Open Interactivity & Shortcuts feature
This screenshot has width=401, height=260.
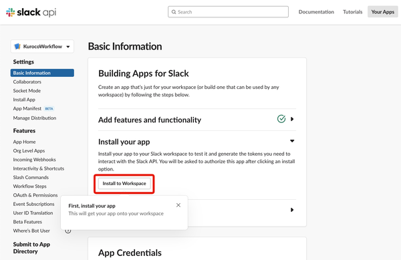39,168
